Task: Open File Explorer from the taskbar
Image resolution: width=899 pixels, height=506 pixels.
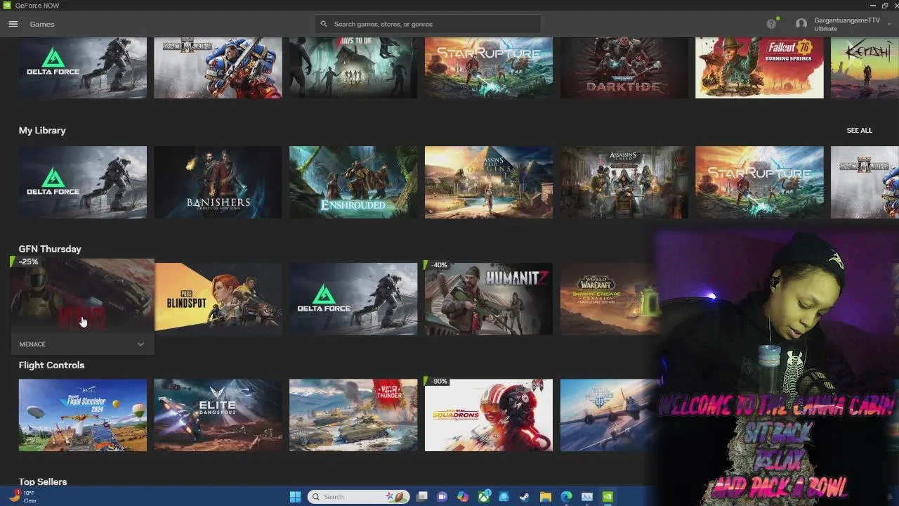Action: click(546, 497)
